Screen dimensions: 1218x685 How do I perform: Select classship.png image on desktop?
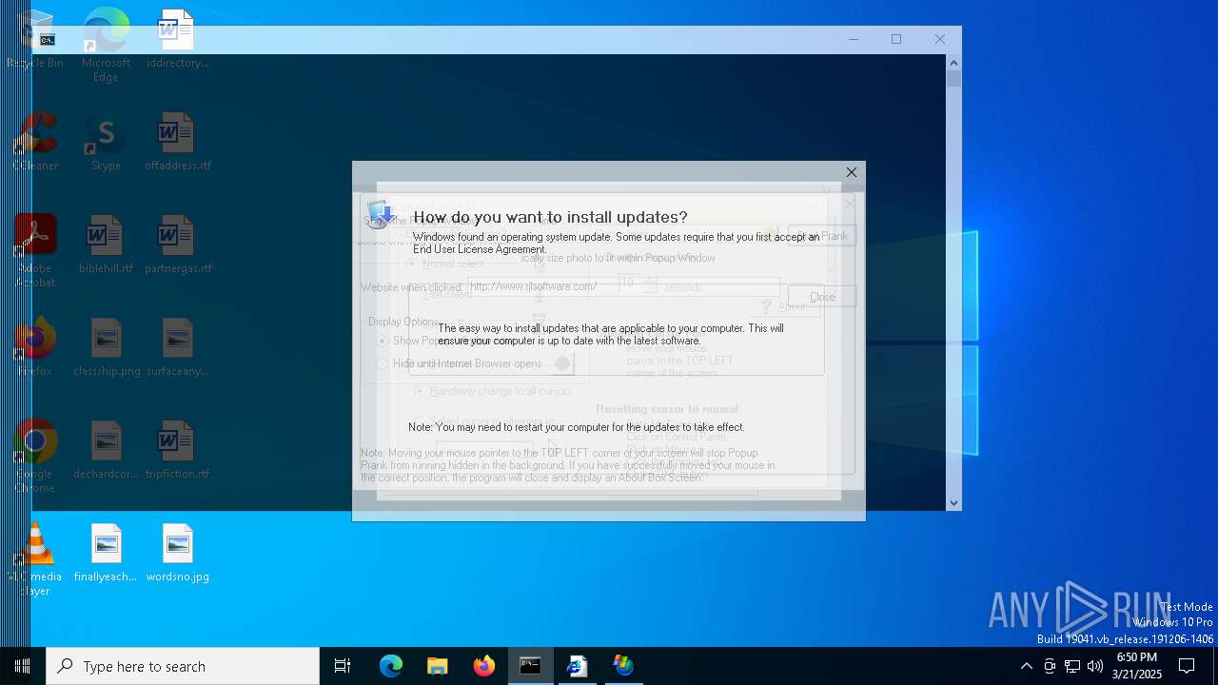[x=106, y=347]
